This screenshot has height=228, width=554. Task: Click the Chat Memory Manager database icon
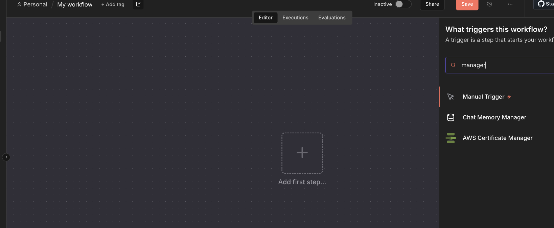pos(451,117)
